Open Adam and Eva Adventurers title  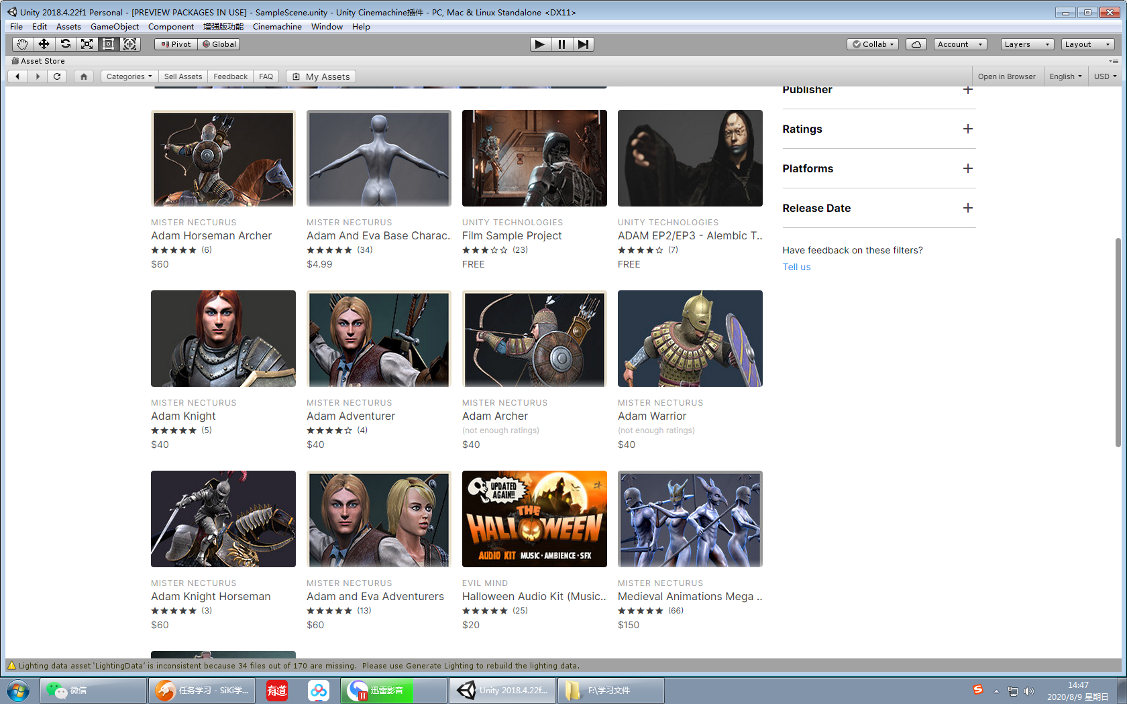click(x=375, y=596)
